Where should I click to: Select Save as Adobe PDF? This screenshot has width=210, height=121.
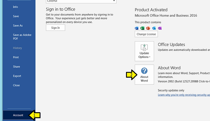tap(22, 37)
